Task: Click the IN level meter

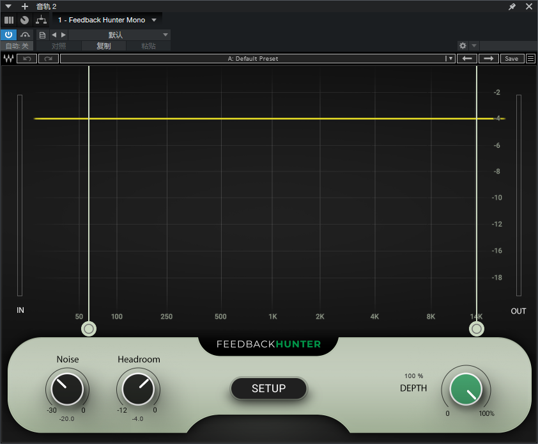Action: [x=20, y=195]
